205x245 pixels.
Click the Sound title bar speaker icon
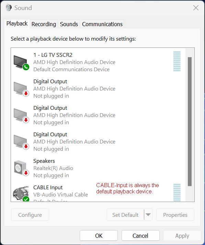(9, 8)
